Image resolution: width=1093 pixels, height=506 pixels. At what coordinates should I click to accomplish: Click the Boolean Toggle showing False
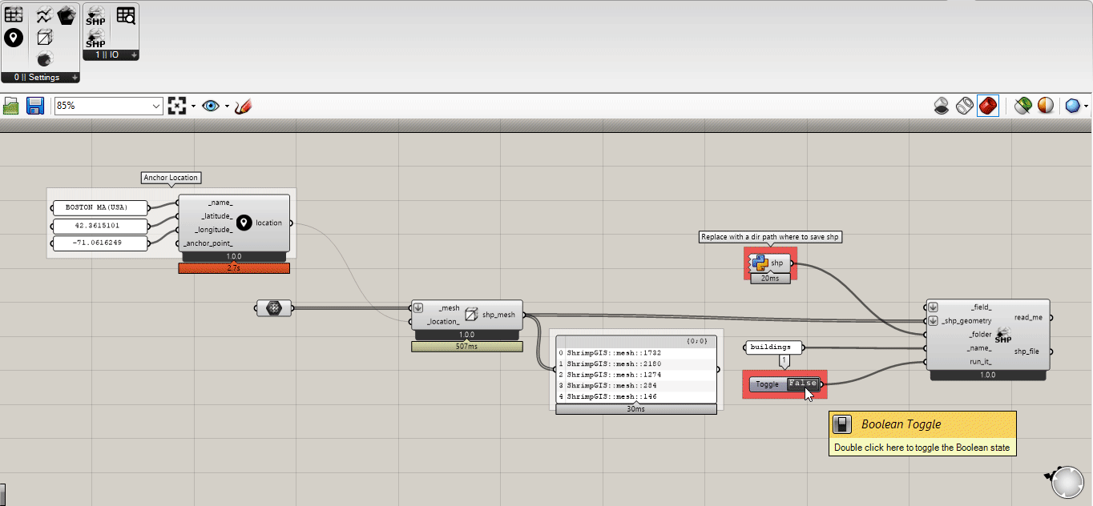802,384
